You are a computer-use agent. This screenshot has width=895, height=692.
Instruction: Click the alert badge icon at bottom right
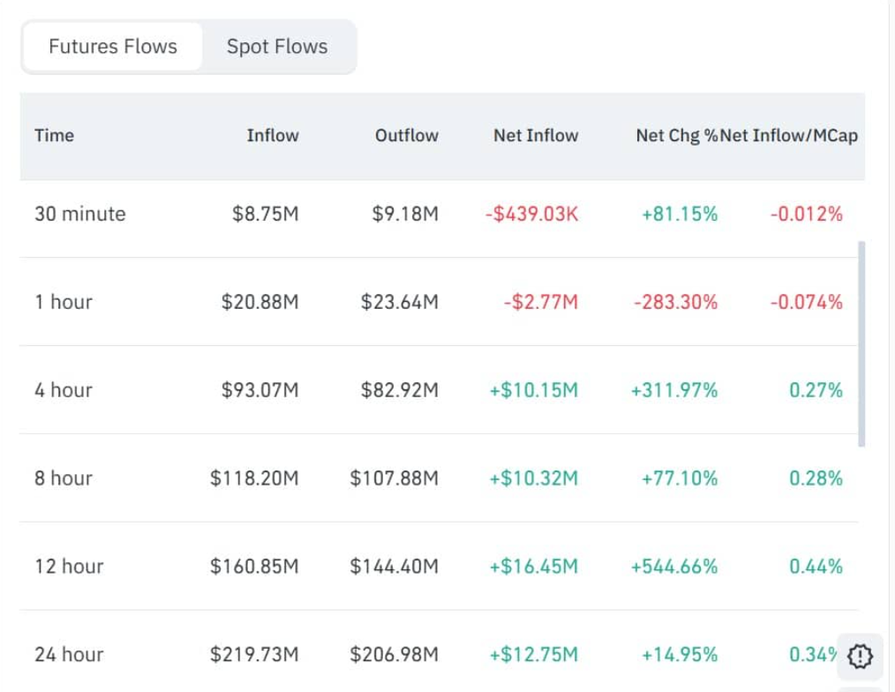click(x=861, y=655)
